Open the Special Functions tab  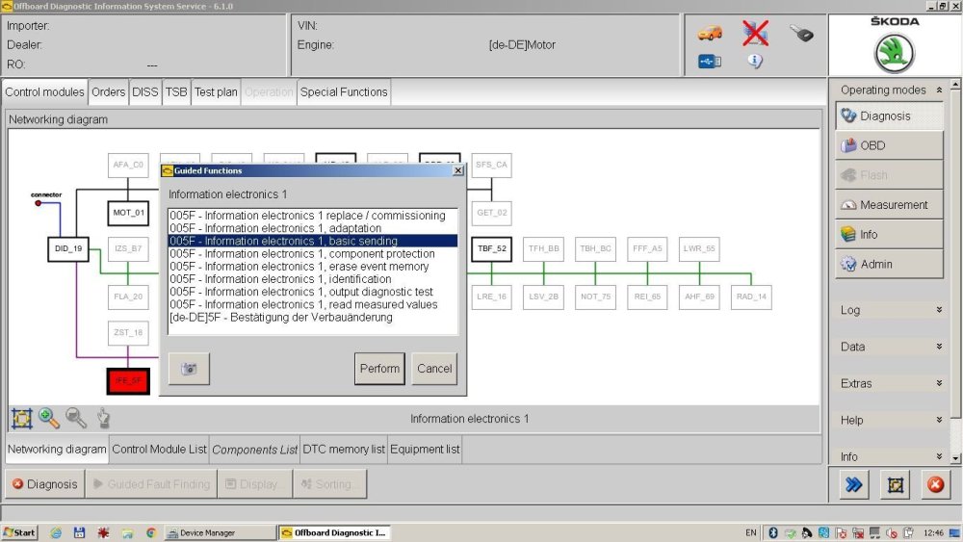coord(344,92)
